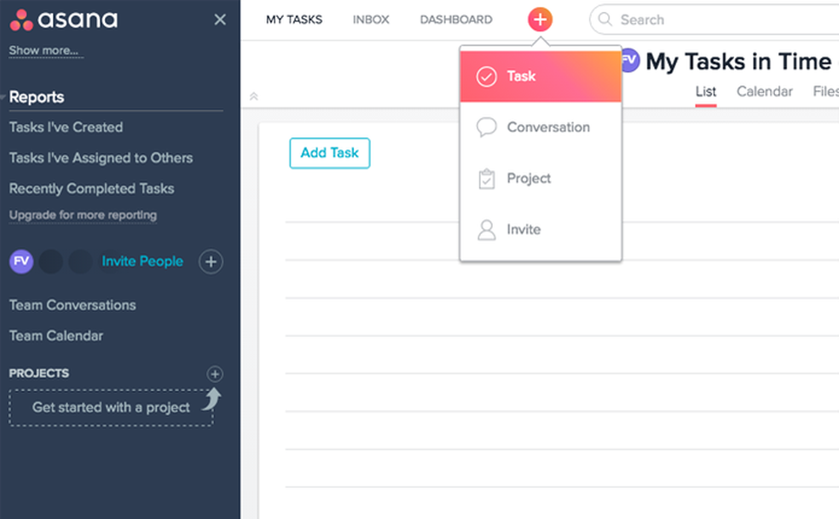Click the FV avatar in the sidebar
Viewport: 839px width, 519px height.
(x=21, y=261)
